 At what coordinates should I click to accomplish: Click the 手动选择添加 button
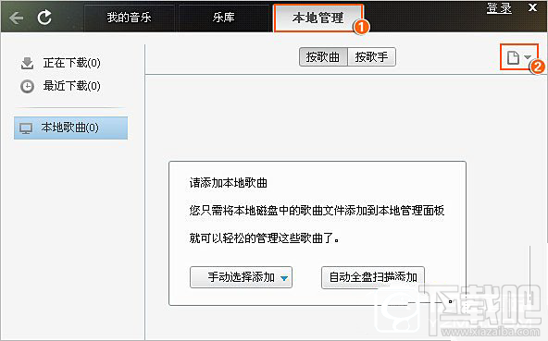241,277
